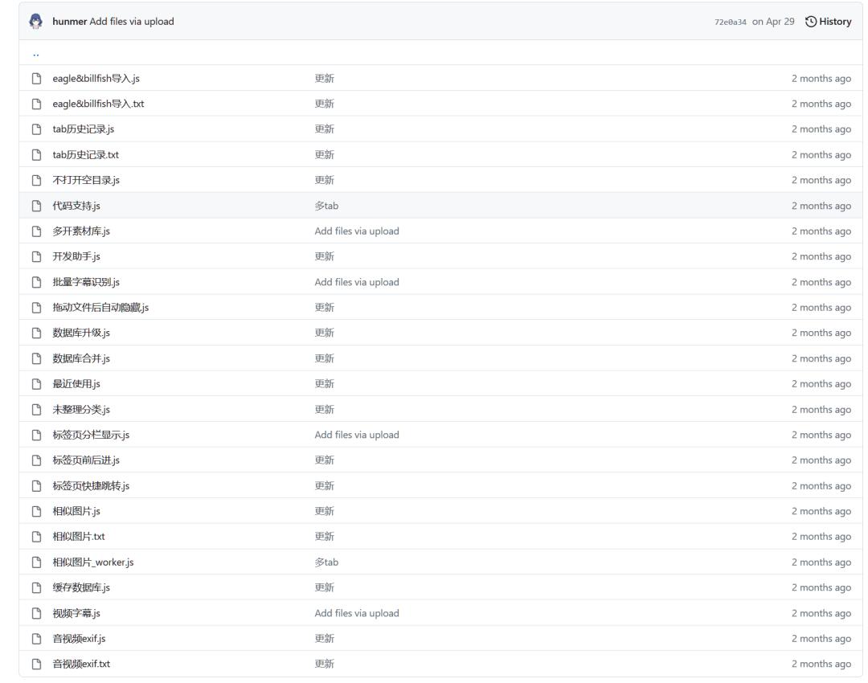Click the hunmer user avatar
This screenshot has width=868, height=683.
pyautogui.click(x=36, y=22)
